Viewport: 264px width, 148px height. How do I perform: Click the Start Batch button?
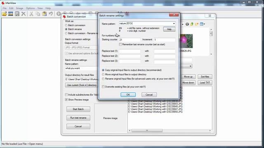(x=78, y=109)
